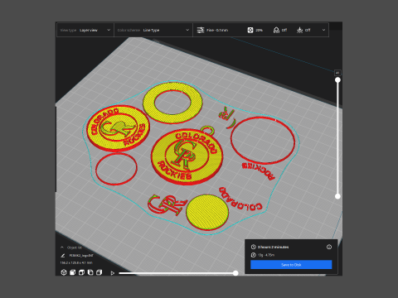398x298 pixels.
Task: Click the clock icon by print time
Action: click(x=254, y=247)
